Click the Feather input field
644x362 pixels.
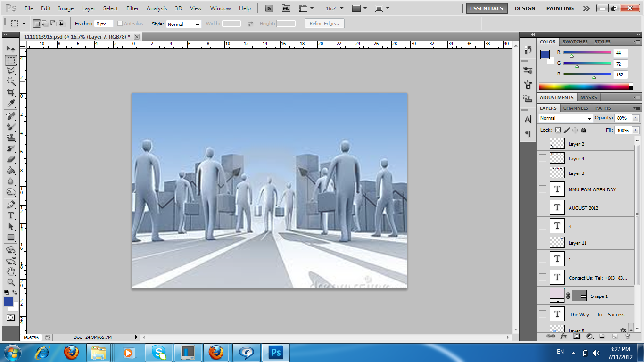pyautogui.click(x=103, y=24)
